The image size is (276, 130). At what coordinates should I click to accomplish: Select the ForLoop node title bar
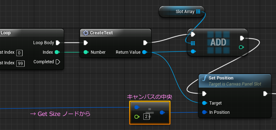(x=32, y=33)
